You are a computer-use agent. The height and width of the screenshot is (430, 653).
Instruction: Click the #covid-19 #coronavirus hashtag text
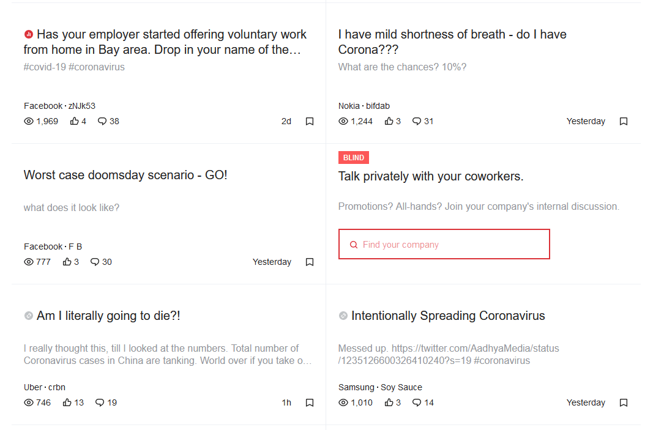pyautogui.click(x=74, y=67)
